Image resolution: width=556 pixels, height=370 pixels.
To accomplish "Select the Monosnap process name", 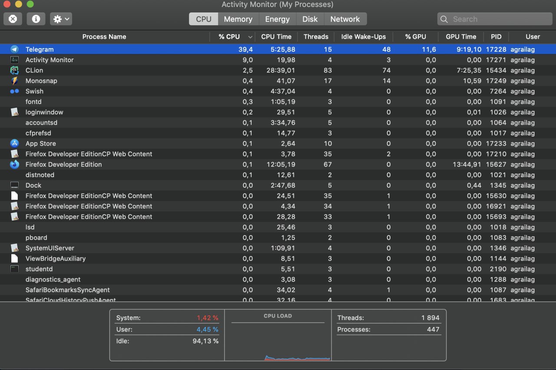I will [x=41, y=81].
